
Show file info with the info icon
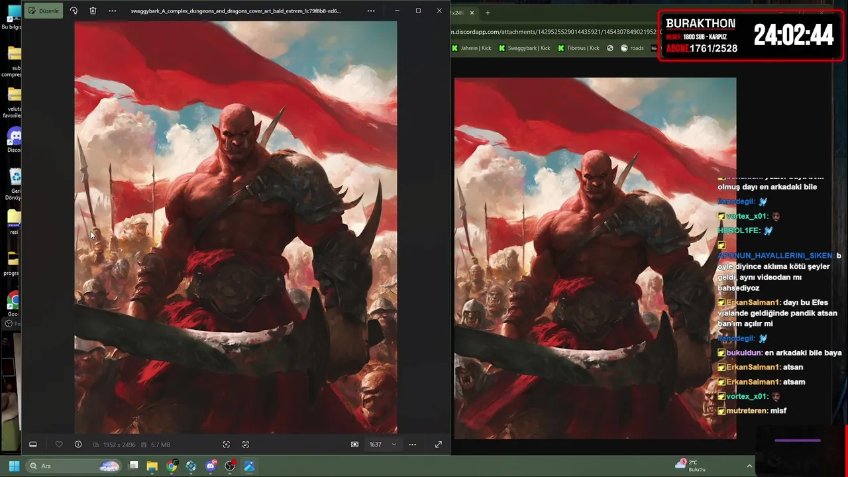(x=78, y=445)
